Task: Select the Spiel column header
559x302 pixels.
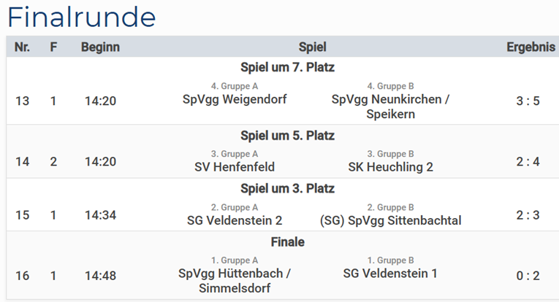Action: pyautogui.click(x=312, y=47)
